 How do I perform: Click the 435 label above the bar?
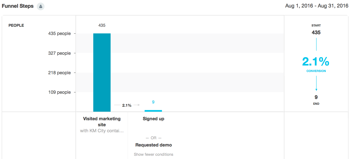pyautogui.click(x=102, y=25)
